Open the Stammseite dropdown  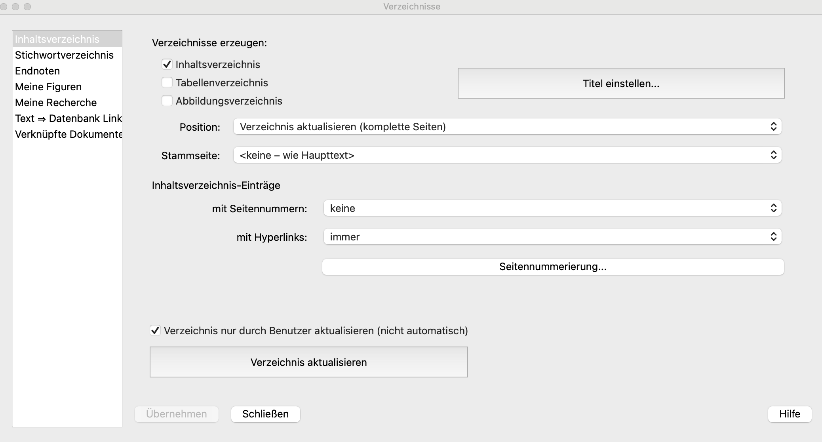[x=507, y=155]
